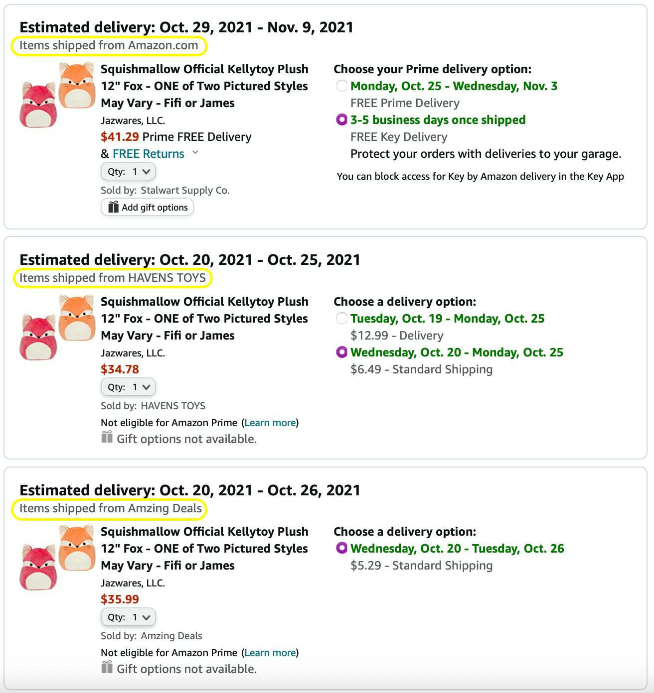Select Wednesday, Oct. 20 shipping from Amzing Deals
Image resolution: width=654 pixels, height=693 pixels.
[342, 548]
